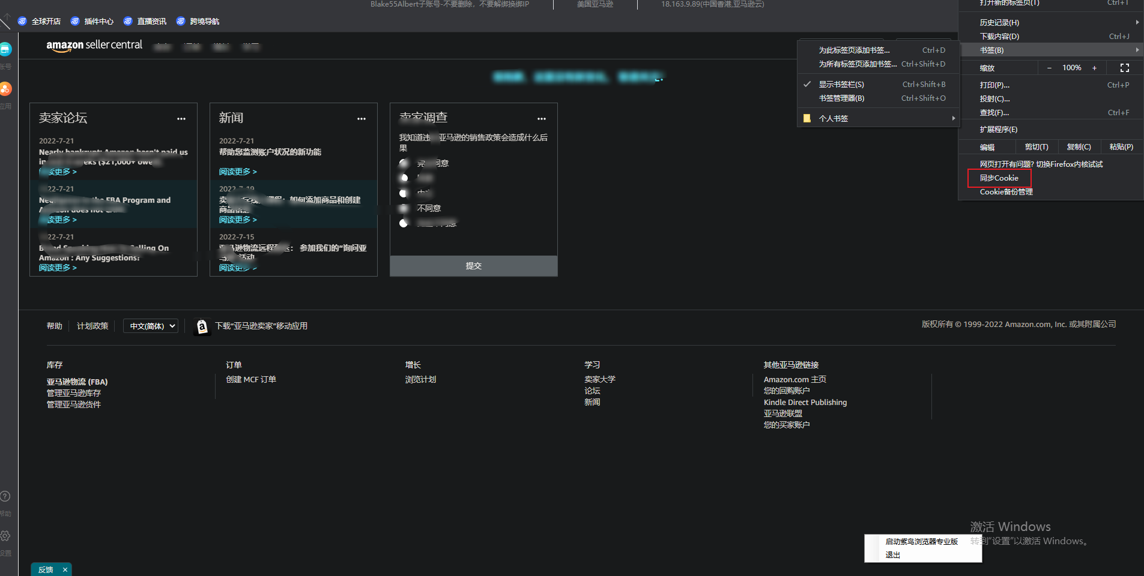Image resolution: width=1144 pixels, height=576 pixels.
Task: Submit the survey with 提交 button
Action: [x=474, y=266]
